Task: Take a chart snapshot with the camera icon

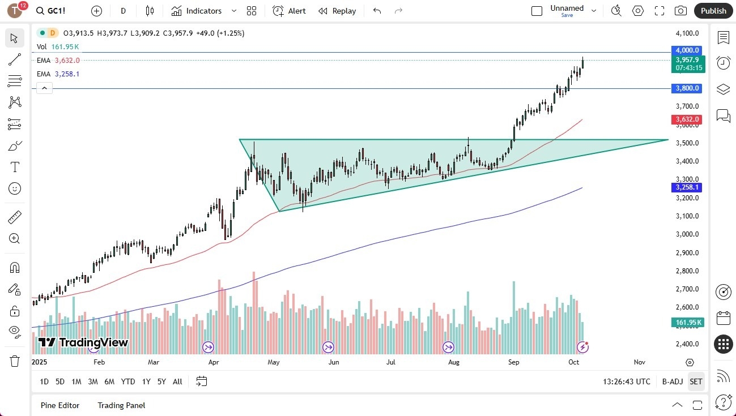Action: [680, 11]
